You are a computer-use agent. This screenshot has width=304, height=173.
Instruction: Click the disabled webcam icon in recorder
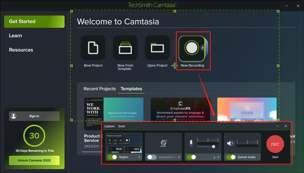163,143
